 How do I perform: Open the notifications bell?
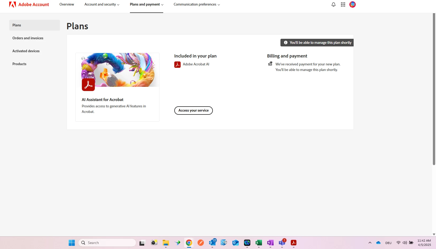(334, 4)
